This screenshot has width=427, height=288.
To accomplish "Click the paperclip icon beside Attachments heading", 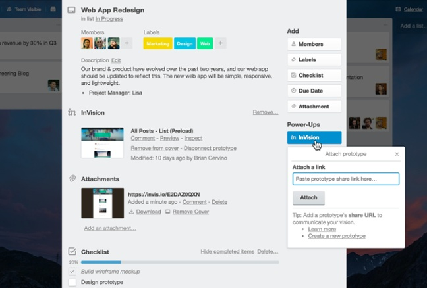I will [x=72, y=178].
